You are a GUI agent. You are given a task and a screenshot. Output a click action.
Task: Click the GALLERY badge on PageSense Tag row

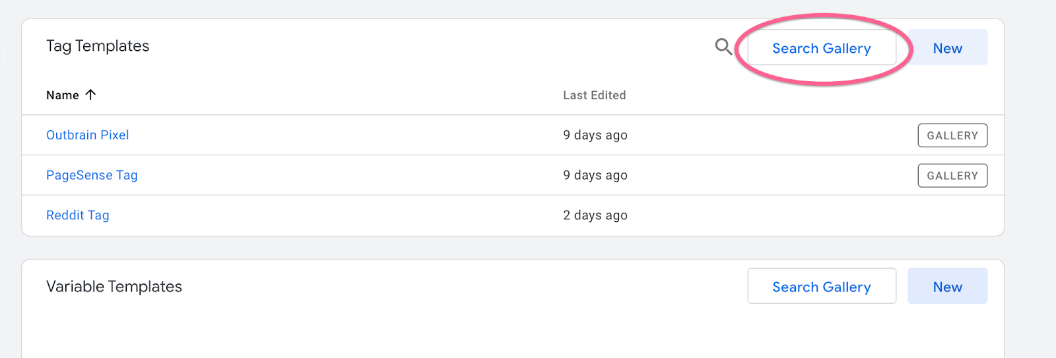(952, 176)
